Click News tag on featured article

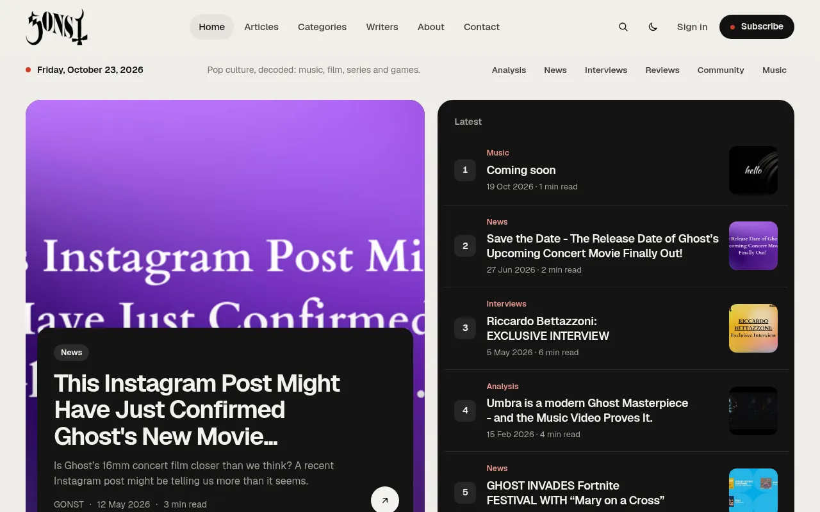click(x=72, y=353)
